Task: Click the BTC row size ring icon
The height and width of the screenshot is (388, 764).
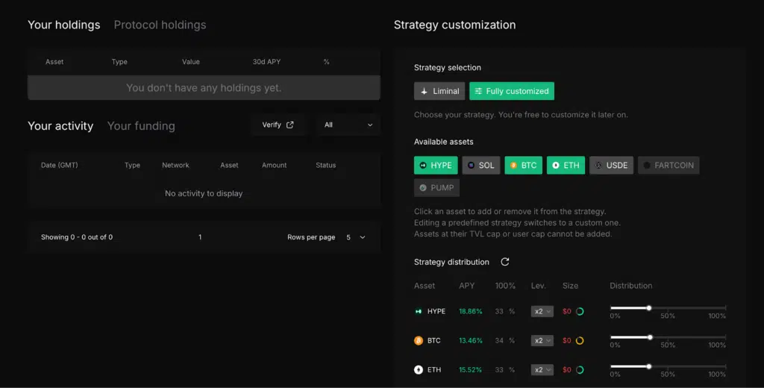Action: pos(580,340)
